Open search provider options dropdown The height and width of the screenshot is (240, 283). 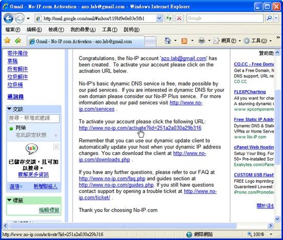pyautogui.click(x=276, y=18)
